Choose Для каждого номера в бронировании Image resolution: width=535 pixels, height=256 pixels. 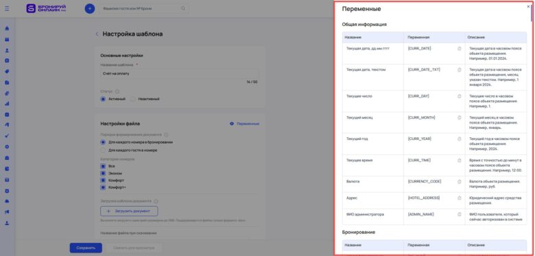[x=103, y=142]
